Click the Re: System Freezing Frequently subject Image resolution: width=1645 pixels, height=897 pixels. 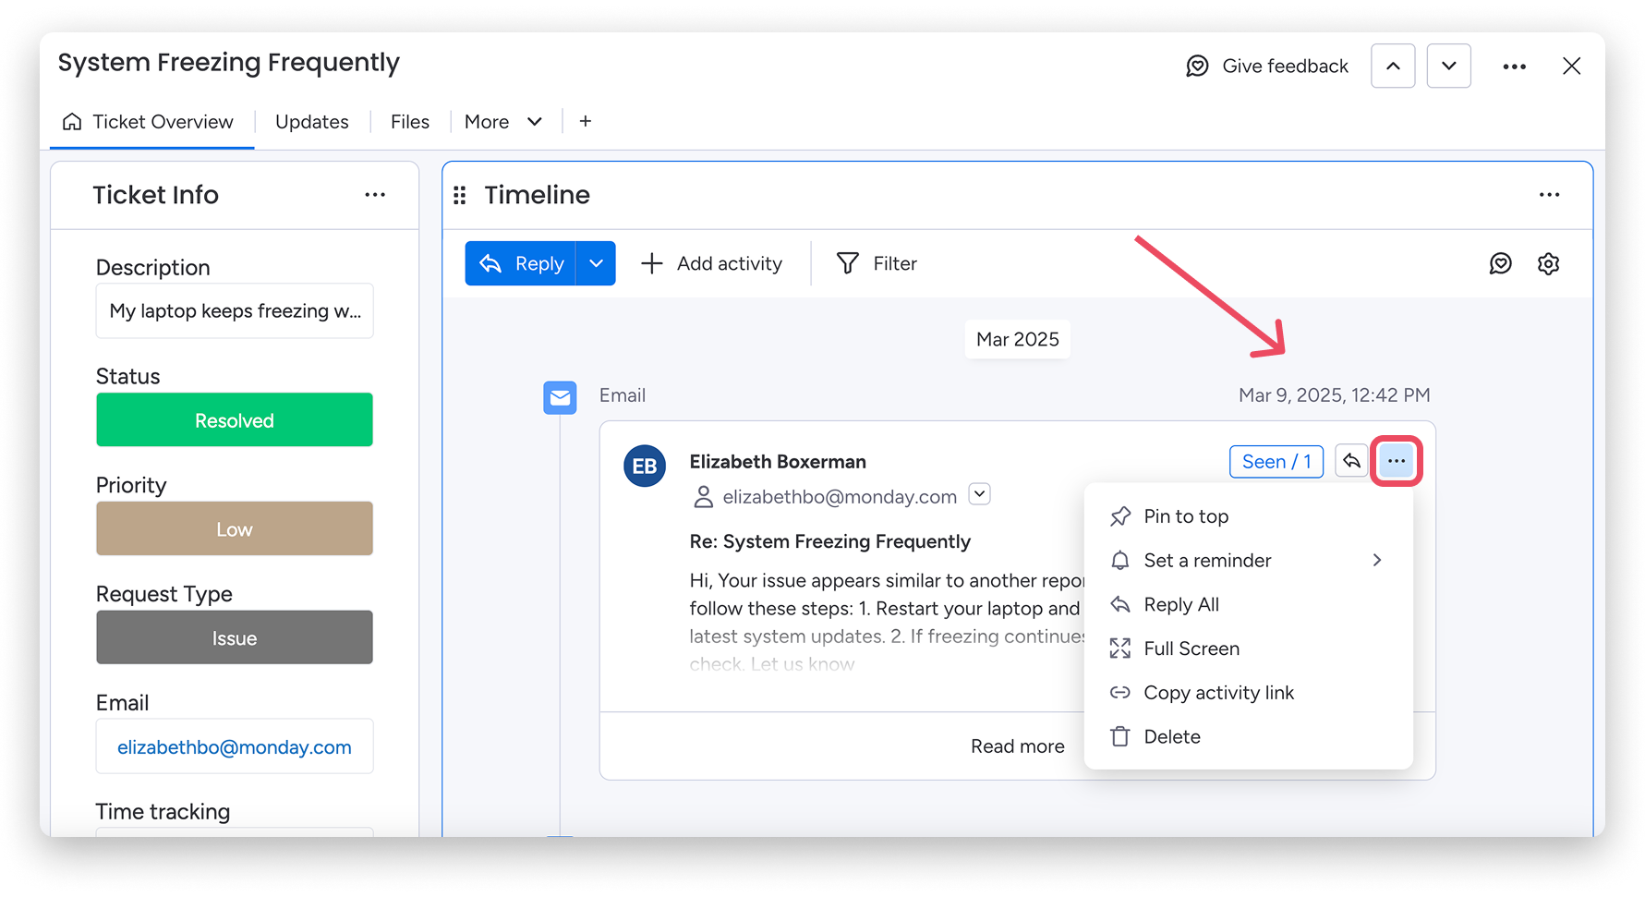click(829, 541)
